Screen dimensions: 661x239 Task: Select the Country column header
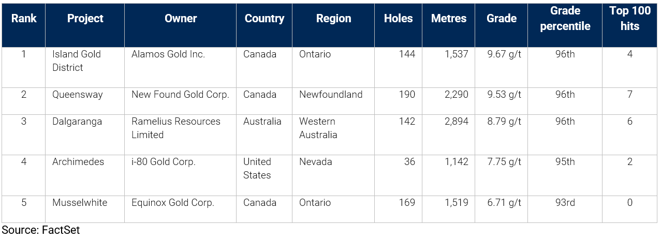[265, 19]
